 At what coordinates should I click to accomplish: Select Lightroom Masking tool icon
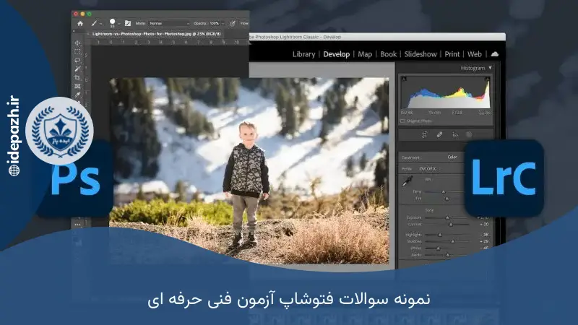pyautogui.click(x=469, y=135)
